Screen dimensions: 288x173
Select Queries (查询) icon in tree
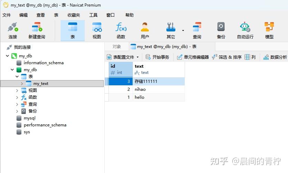coord(24,104)
